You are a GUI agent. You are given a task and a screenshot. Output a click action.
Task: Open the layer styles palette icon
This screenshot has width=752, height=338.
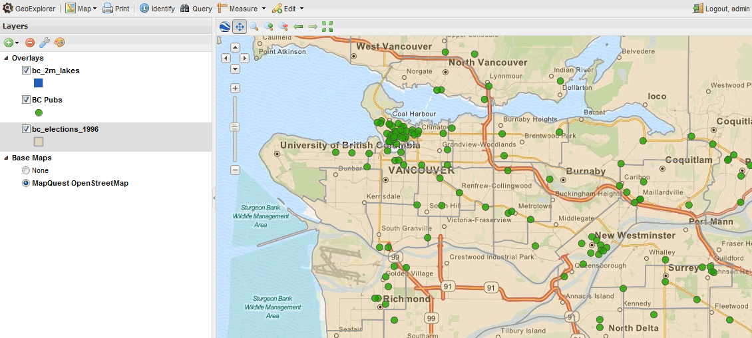(59, 43)
